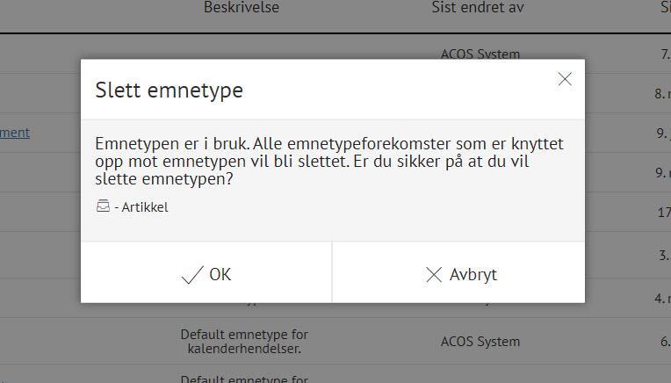
Task: Confirm deletion with the OK button
Action: coord(206,274)
